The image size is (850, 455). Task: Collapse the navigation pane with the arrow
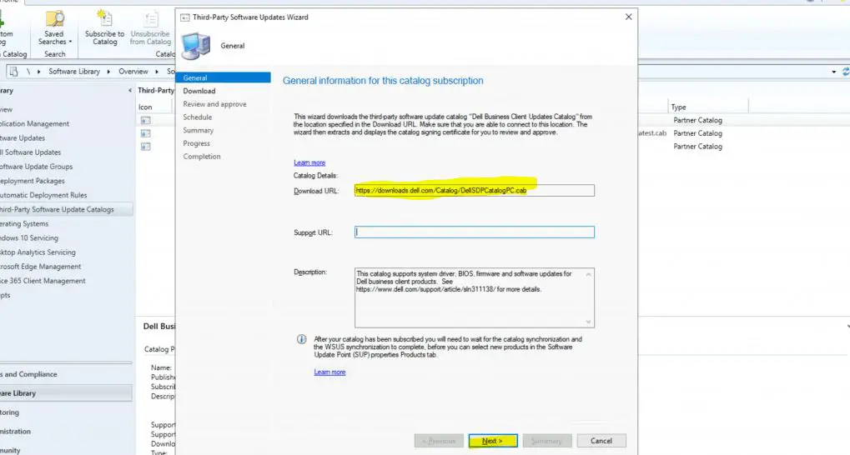click(x=130, y=90)
